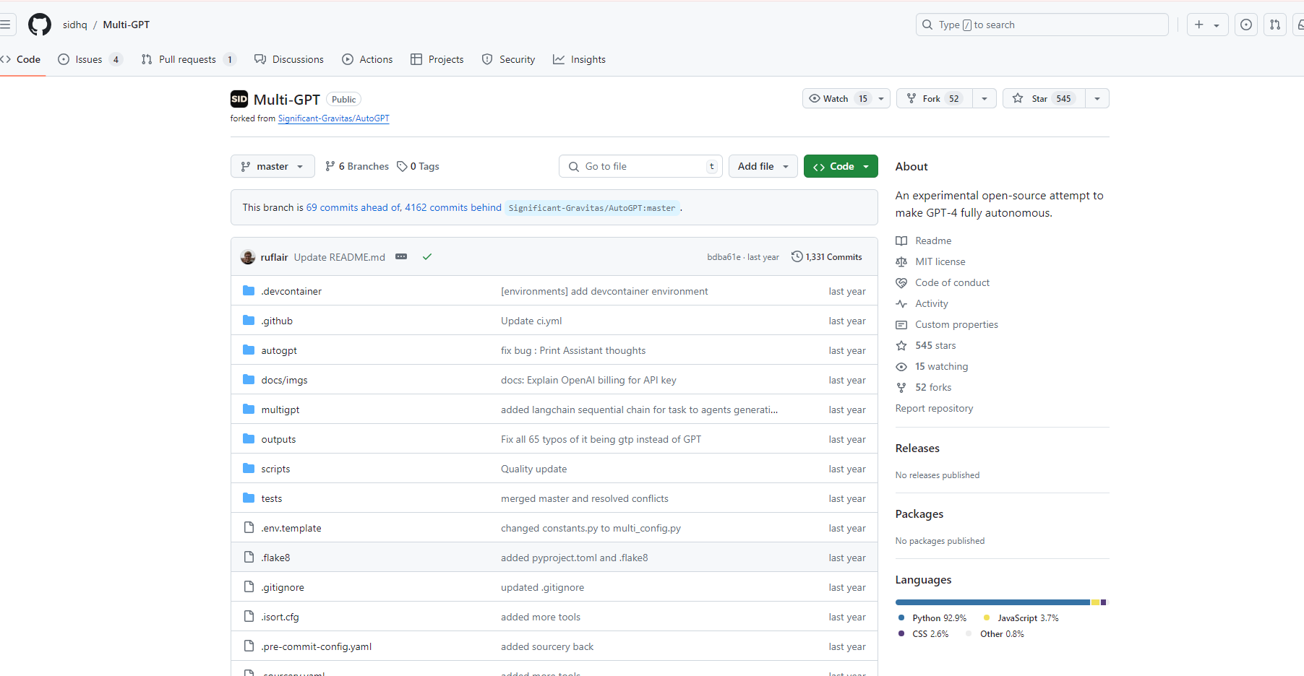1304x676 pixels.
Task: Open the master branch dropdown
Action: [273, 166]
